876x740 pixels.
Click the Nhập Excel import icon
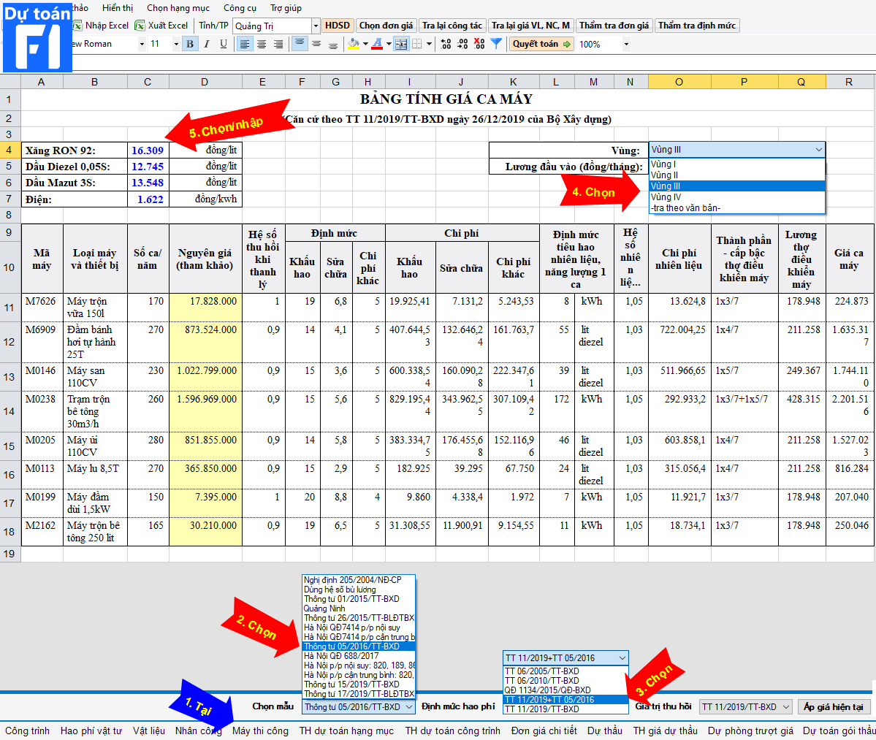coord(77,26)
